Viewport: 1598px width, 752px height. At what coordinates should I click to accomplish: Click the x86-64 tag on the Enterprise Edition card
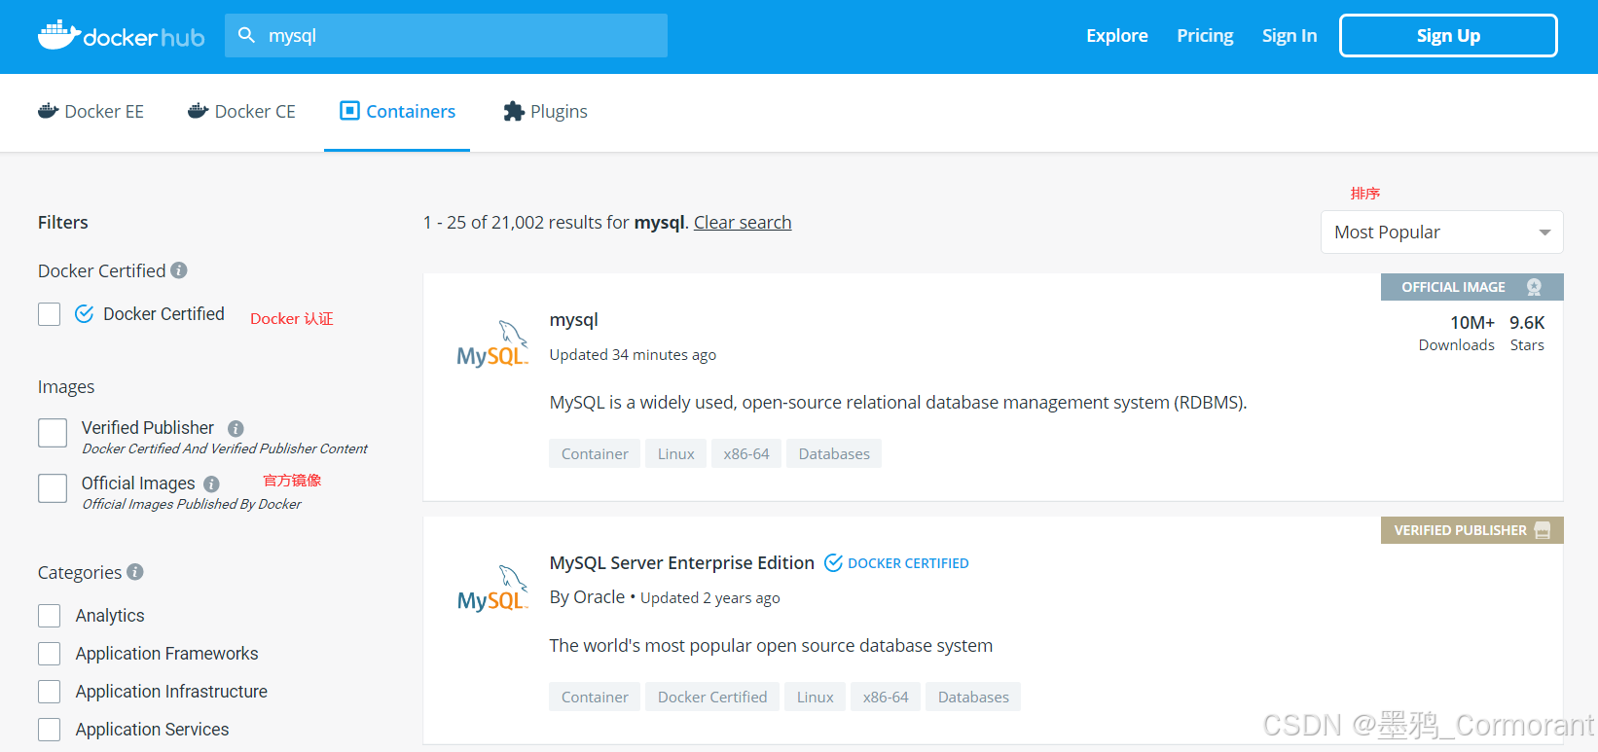point(886,698)
